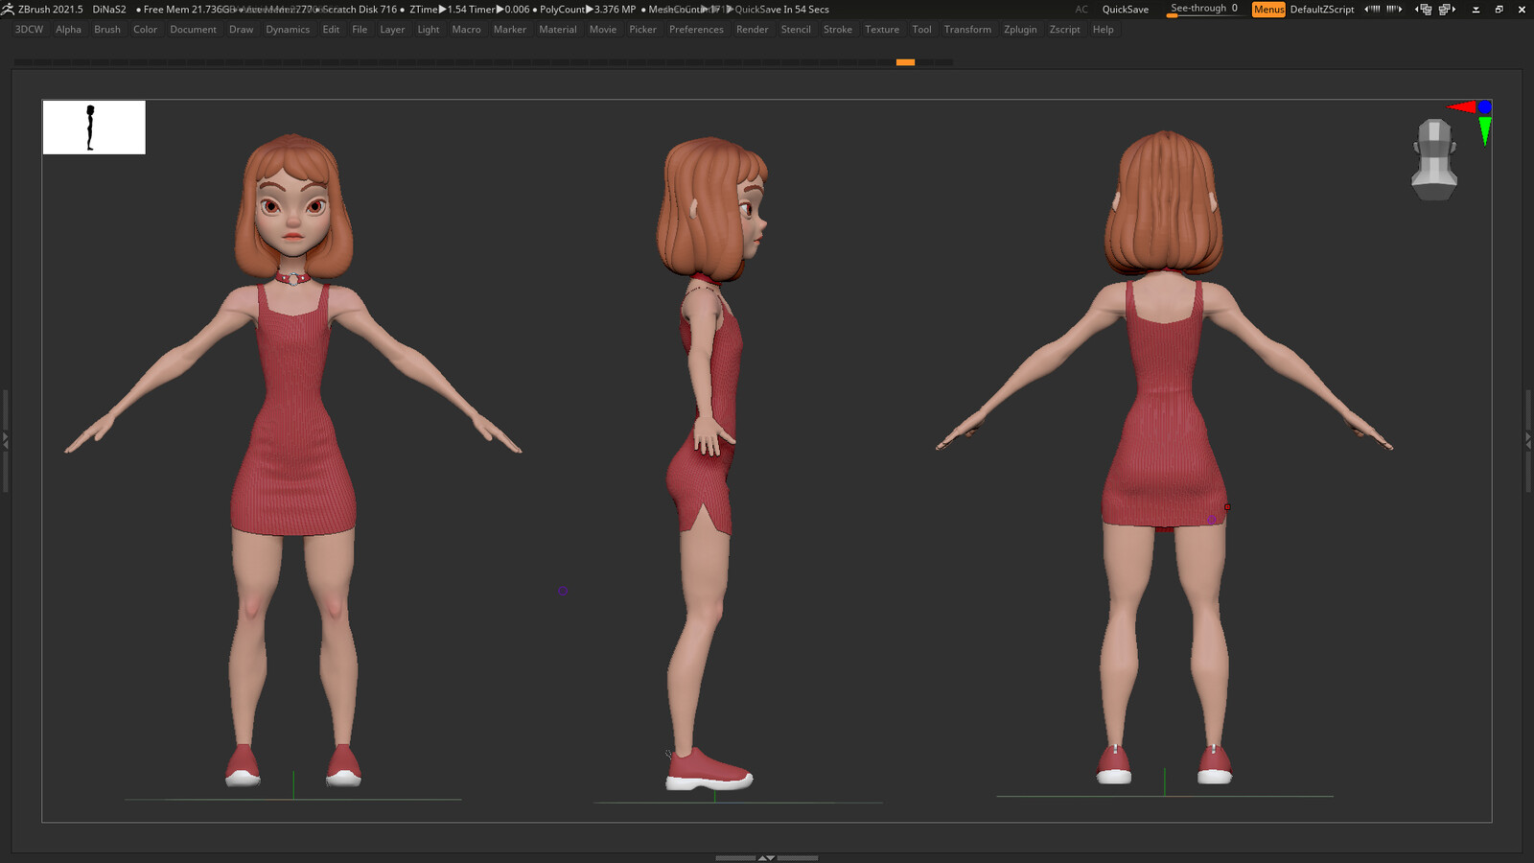Open the Edit menu
This screenshot has width=1534, height=863.
pos(331,30)
